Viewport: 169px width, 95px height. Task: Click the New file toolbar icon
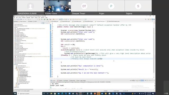pos(15,19)
